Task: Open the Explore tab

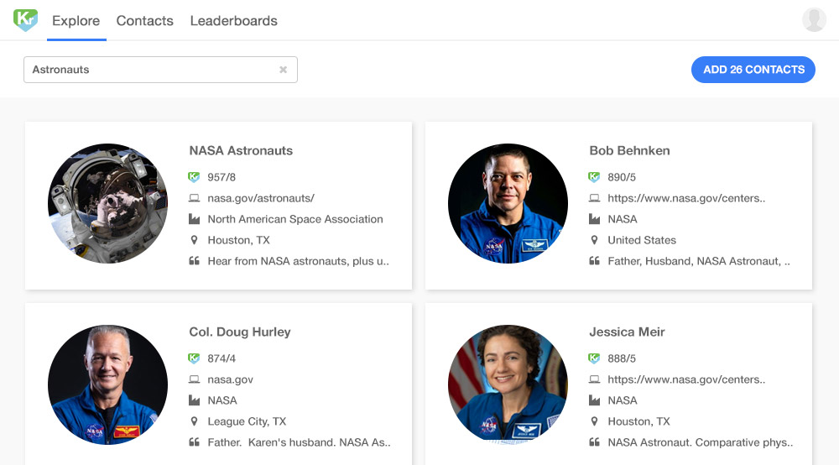Action: point(76,20)
